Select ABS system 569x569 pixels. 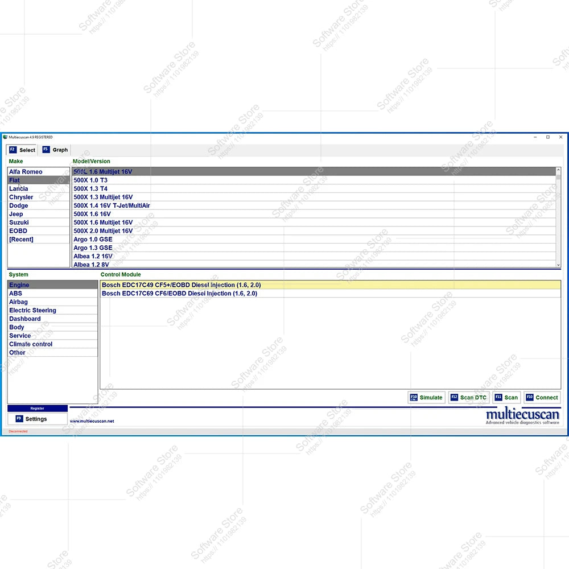click(52, 293)
